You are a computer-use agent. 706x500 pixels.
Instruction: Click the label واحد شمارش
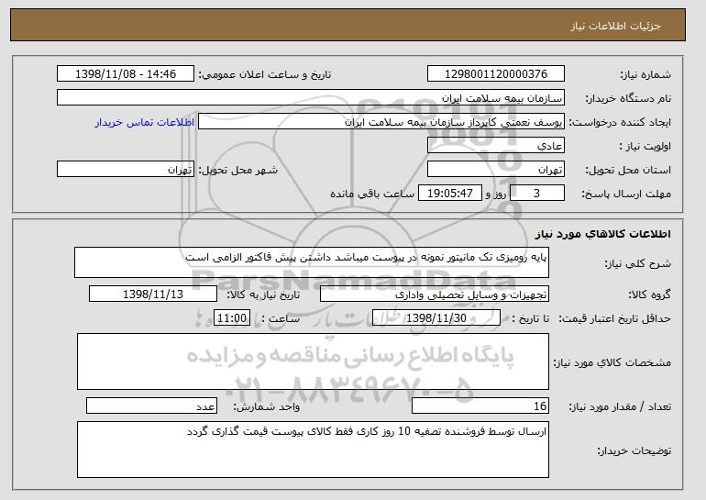coord(266,407)
